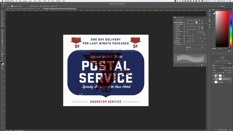Click the Postal Service layer mask thumbnail
Viewport: 233px width, 131px height.
coord(220,79)
